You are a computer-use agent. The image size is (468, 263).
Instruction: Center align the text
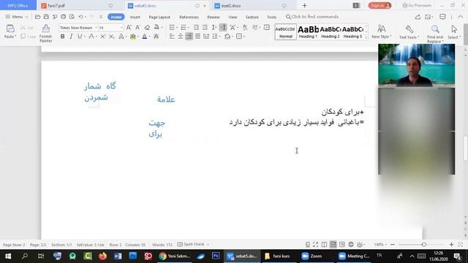181,37
